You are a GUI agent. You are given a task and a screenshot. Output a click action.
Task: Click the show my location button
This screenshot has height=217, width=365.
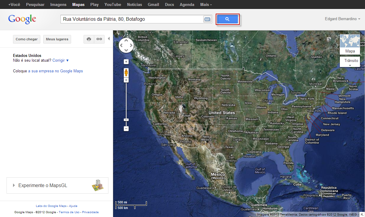tap(126, 62)
